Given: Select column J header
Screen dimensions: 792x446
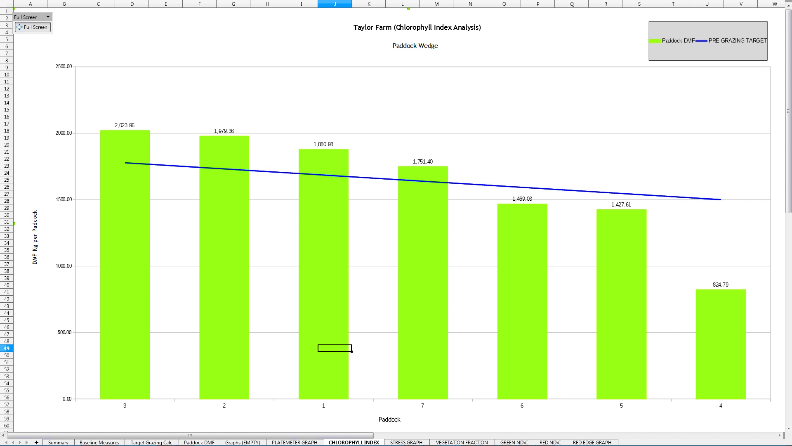Looking at the screenshot, I should pyautogui.click(x=335, y=4).
